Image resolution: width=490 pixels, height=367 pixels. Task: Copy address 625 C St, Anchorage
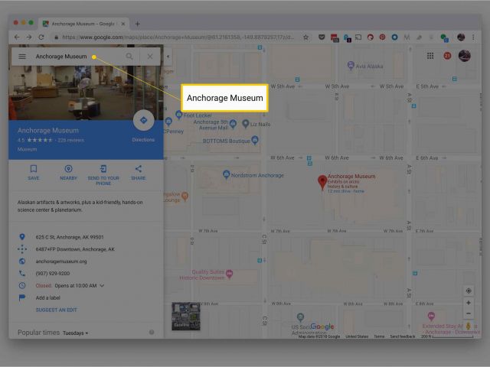pyautogui.click(x=70, y=237)
